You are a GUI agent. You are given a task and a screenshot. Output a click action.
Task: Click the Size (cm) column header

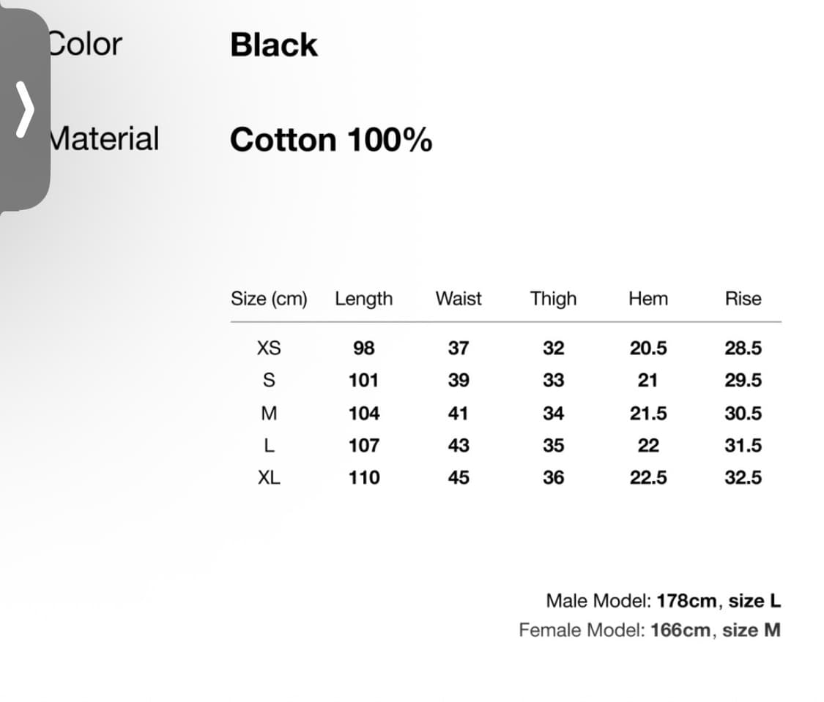(269, 299)
